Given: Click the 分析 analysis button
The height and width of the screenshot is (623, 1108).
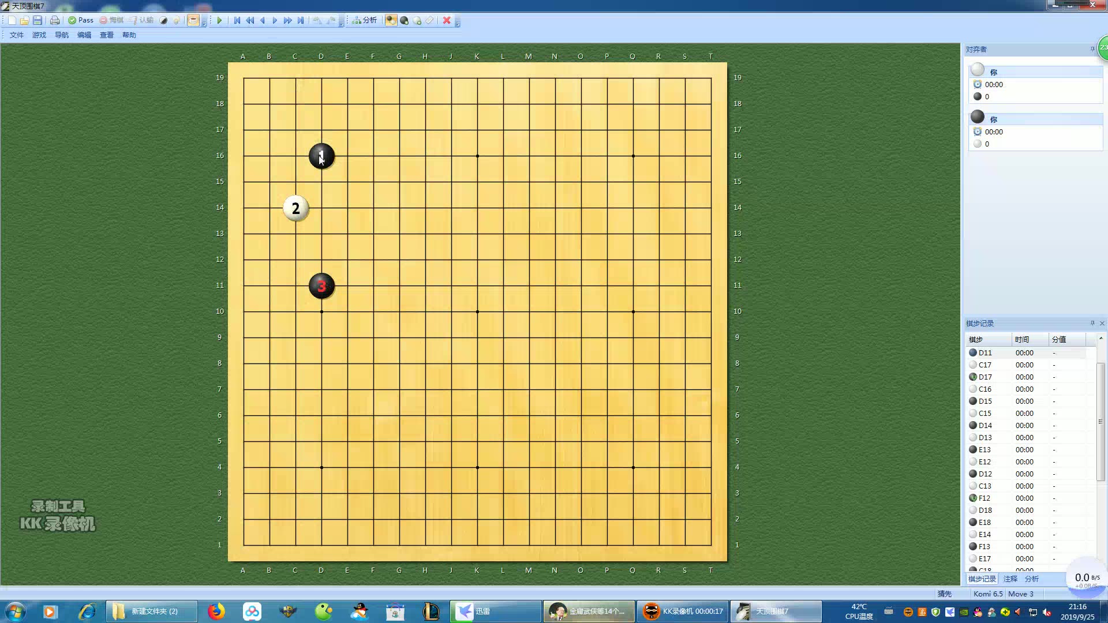Looking at the screenshot, I should pos(365,20).
